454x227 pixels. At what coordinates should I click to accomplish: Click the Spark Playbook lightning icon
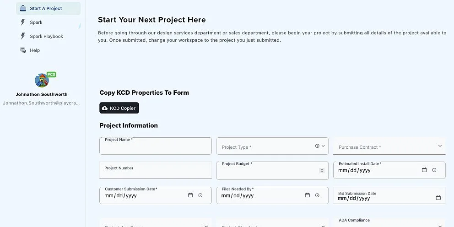pyautogui.click(x=23, y=36)
